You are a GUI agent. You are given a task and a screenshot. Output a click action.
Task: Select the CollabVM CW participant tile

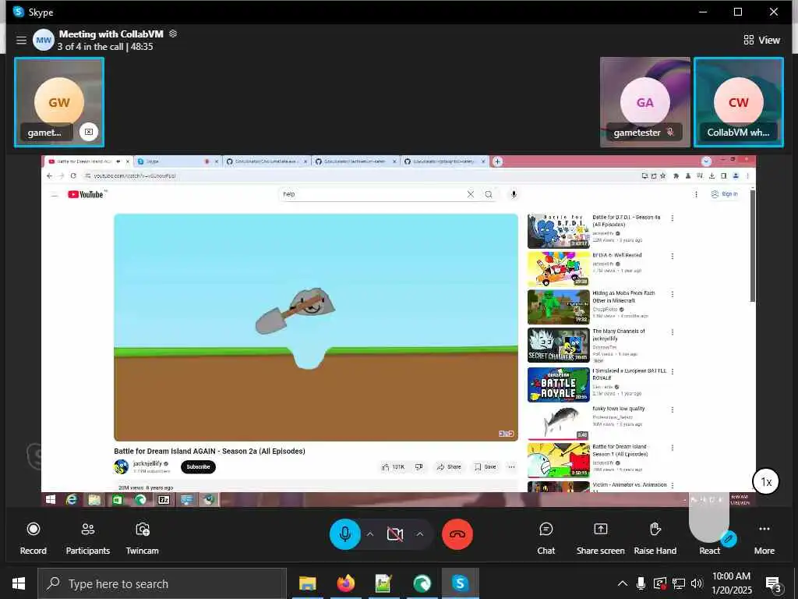click(739, 102)
